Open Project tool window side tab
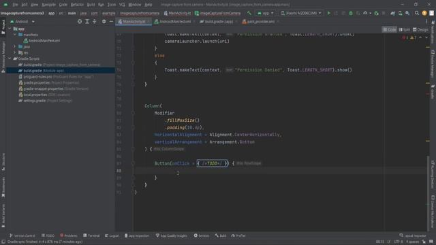Viewport: 436px width, 245px height. (3, 27)
